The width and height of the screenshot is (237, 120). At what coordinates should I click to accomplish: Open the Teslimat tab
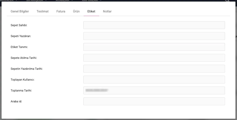click(42, 11)
